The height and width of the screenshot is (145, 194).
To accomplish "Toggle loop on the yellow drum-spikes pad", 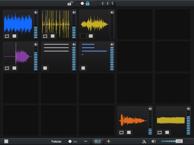I will [45, 36].
